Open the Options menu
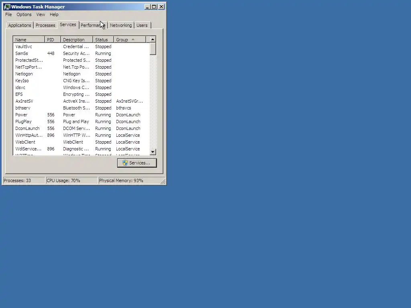Viewport: 411px width, 308px height. tap(24, 14)
